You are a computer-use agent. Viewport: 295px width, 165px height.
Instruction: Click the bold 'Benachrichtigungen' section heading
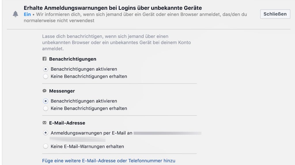point(73,59)
